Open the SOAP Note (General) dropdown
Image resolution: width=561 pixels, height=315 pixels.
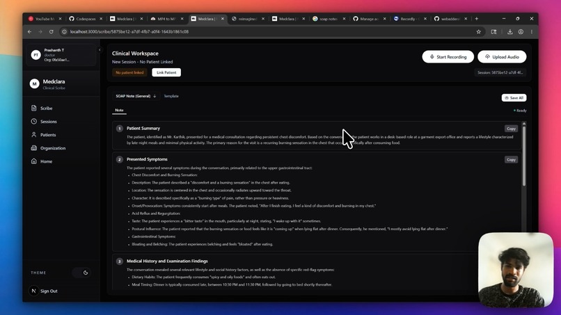point(136,96)
